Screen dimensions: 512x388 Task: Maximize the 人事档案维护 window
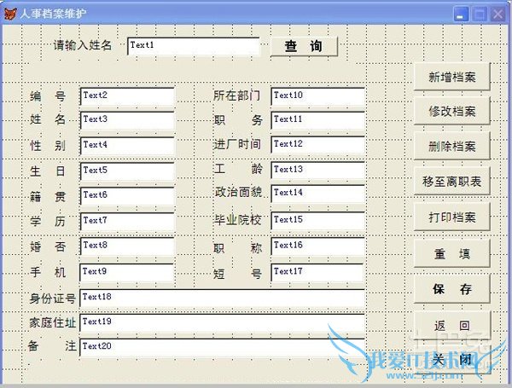pyautogui.click(x=480, y=14)
